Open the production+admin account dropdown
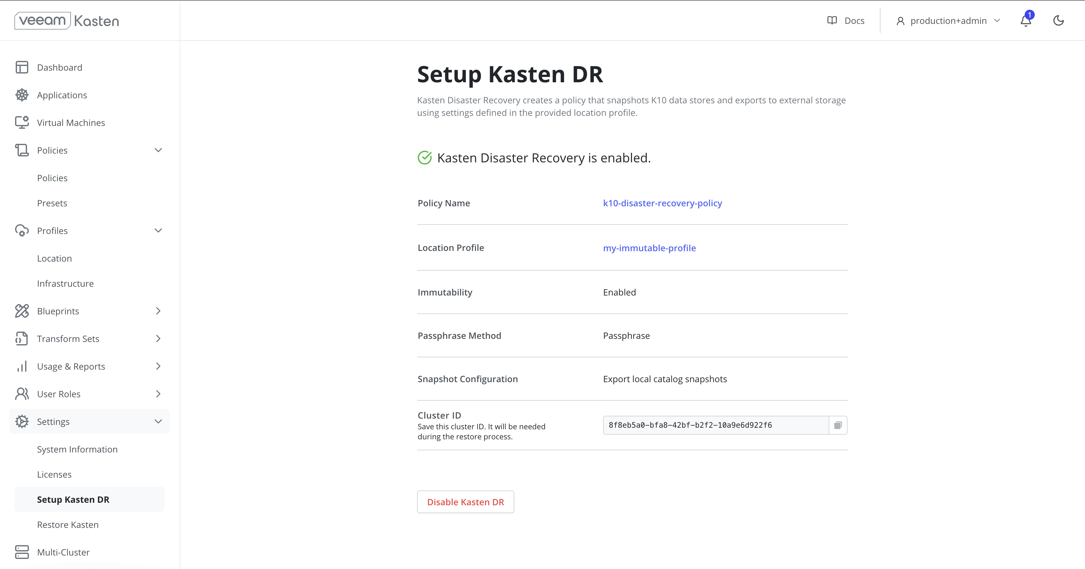The height and width of the screenshot is (569, 1085). (x=948, y=21)
